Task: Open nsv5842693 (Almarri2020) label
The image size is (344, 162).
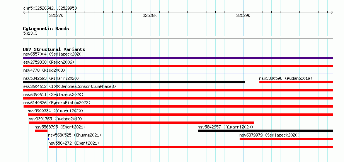Action: 51,78
